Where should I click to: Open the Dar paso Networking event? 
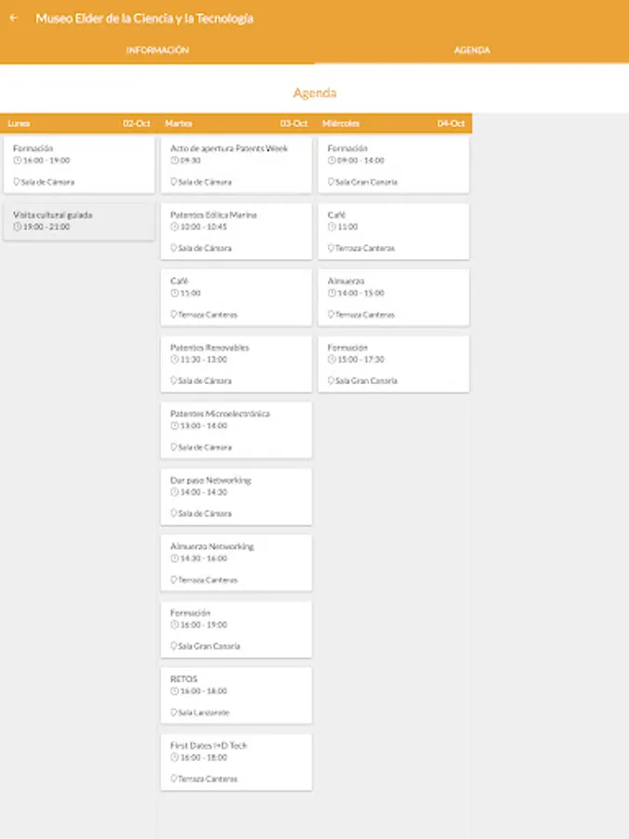[x=236, y=497]
